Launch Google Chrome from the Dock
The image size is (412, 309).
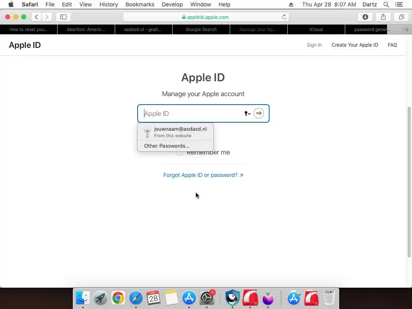pos(118,298)
